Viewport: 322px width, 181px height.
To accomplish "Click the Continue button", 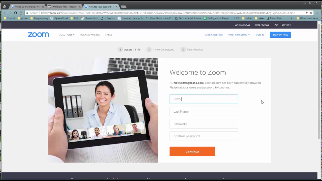I will coord(192,152).
